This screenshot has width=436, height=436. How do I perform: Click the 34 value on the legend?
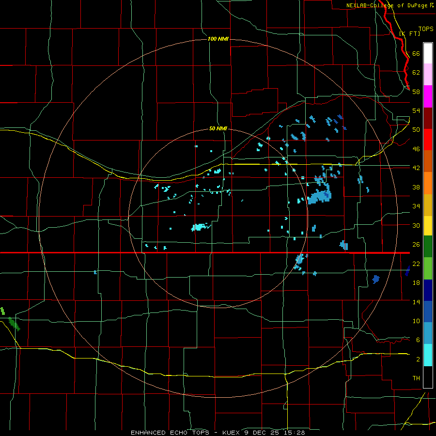point(416,206)
